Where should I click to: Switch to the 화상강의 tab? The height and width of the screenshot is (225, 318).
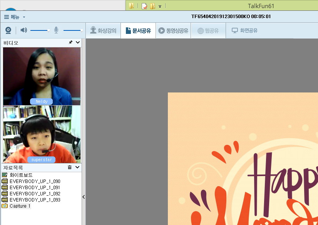103,31
